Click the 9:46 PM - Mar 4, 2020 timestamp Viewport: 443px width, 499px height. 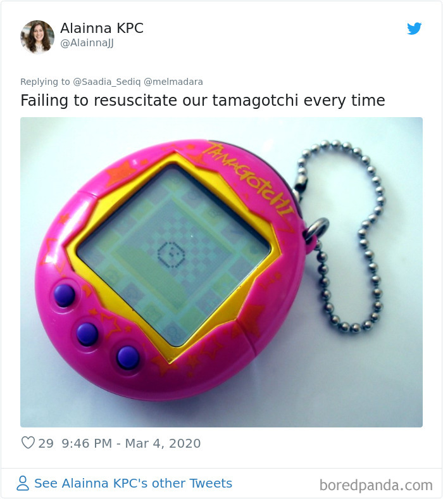[131, 443]
